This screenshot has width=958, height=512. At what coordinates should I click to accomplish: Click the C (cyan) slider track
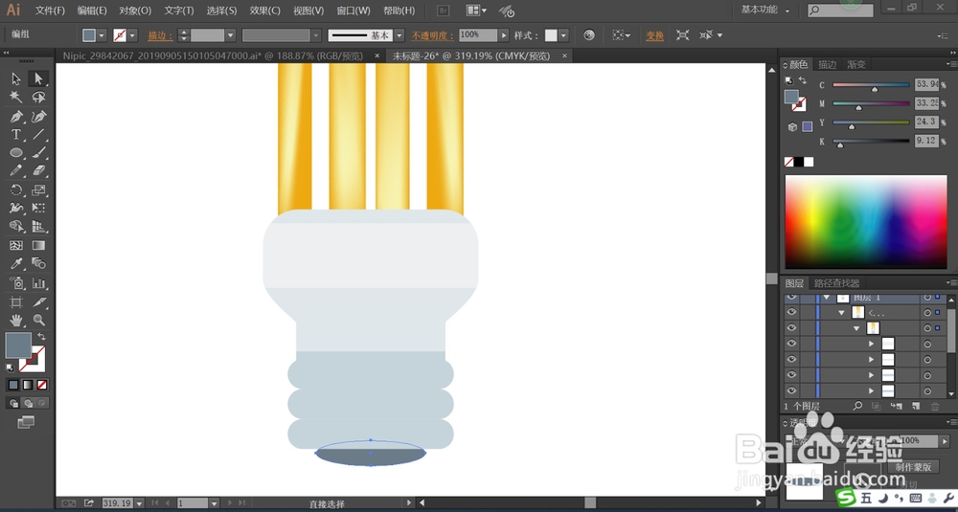point(871,85)
